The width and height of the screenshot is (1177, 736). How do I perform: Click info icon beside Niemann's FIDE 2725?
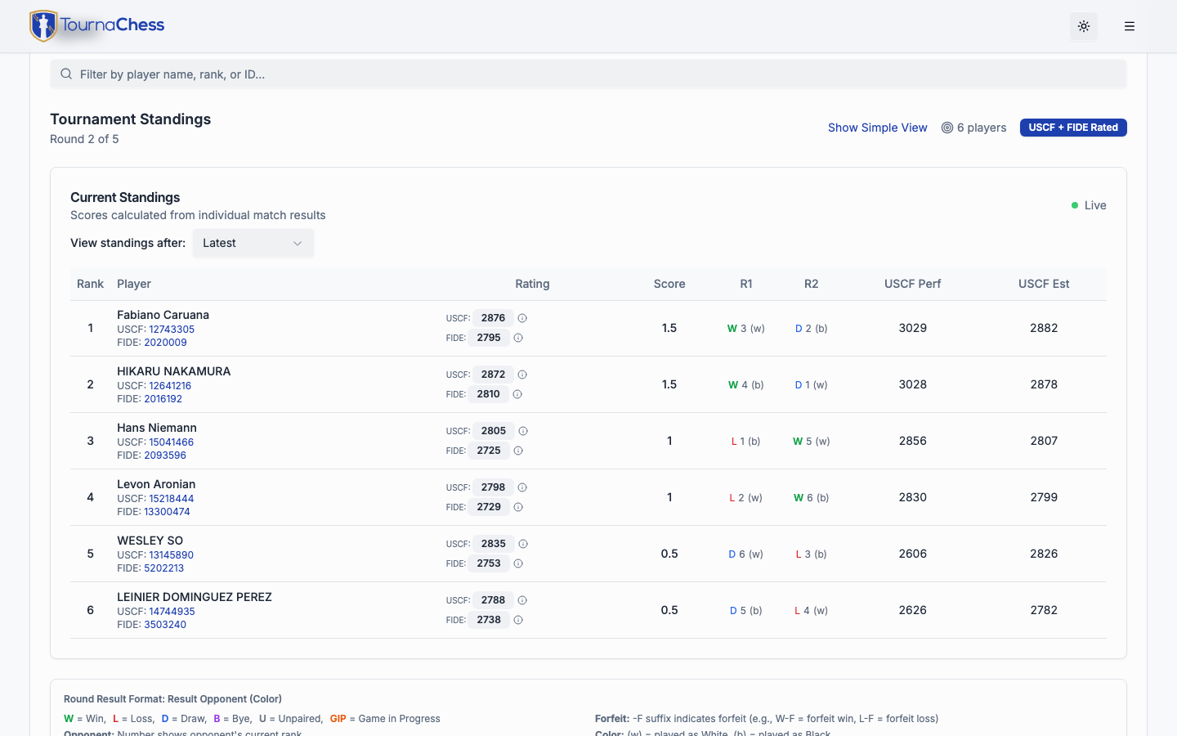tap(518, 451)
